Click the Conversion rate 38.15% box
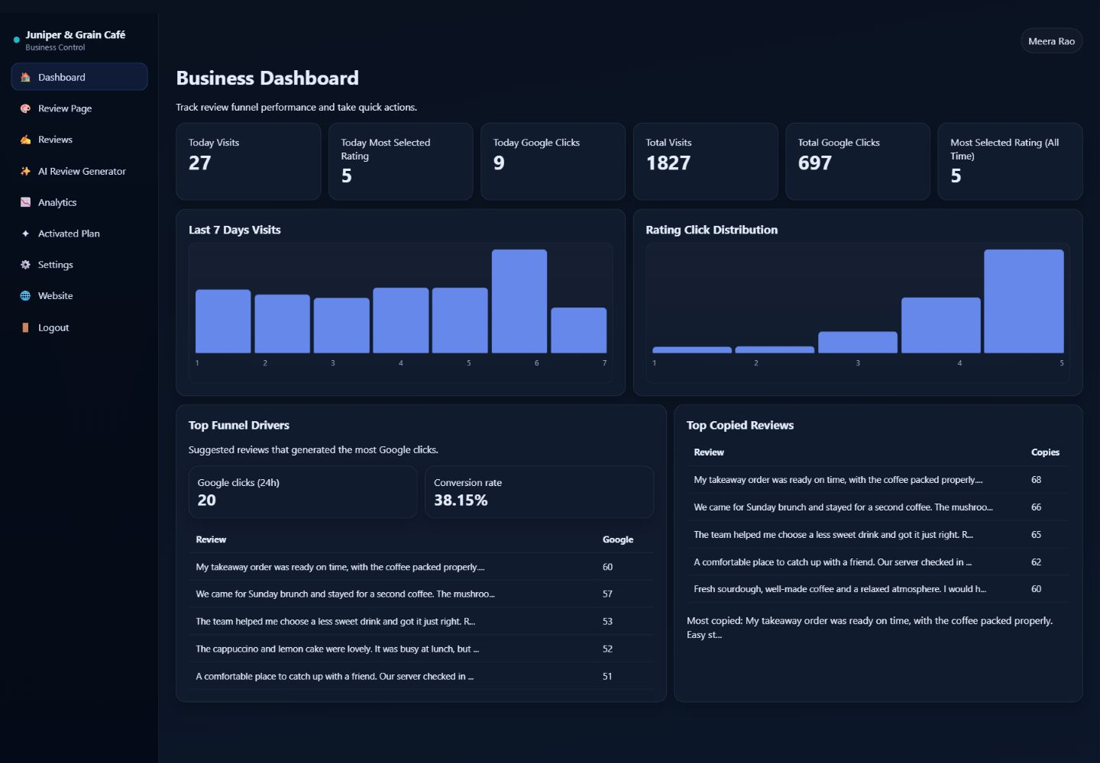This screenshot has height=763, width=1100. point(539,492)
